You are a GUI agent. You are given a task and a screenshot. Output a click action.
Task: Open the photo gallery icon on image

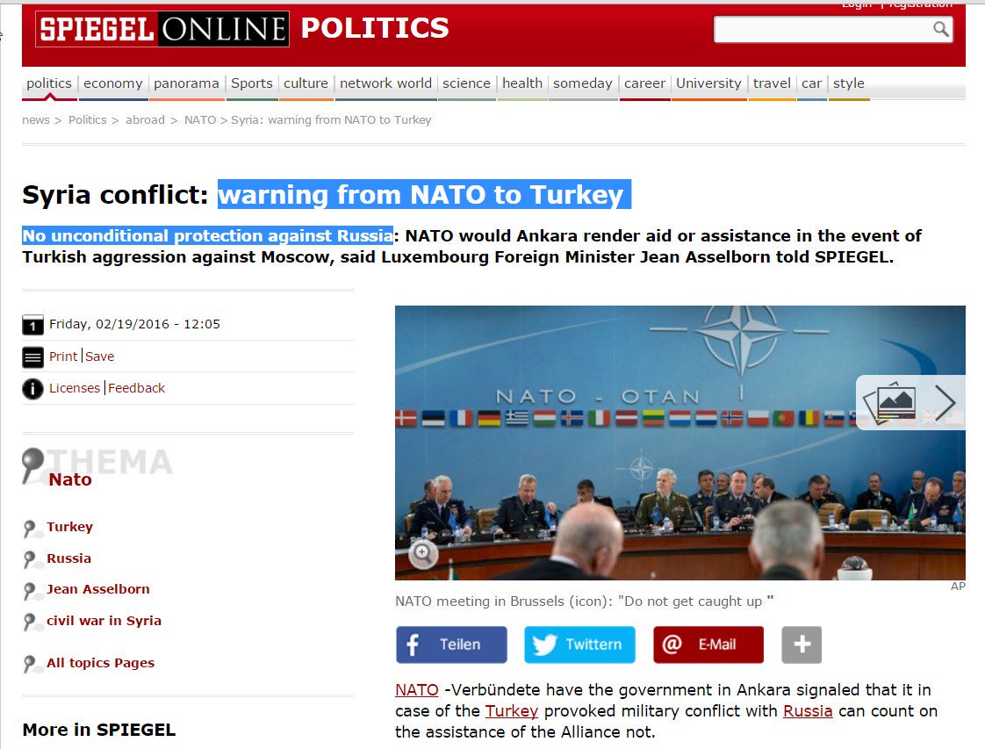[889, 402]
